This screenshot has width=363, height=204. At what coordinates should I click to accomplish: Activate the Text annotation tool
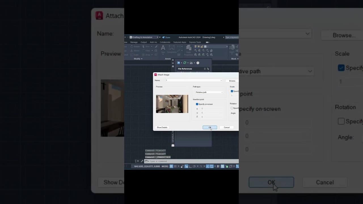coord(163,49)
